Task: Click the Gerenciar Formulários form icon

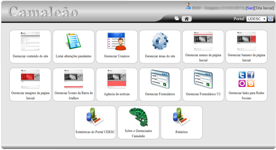Action: pos(160,79)
